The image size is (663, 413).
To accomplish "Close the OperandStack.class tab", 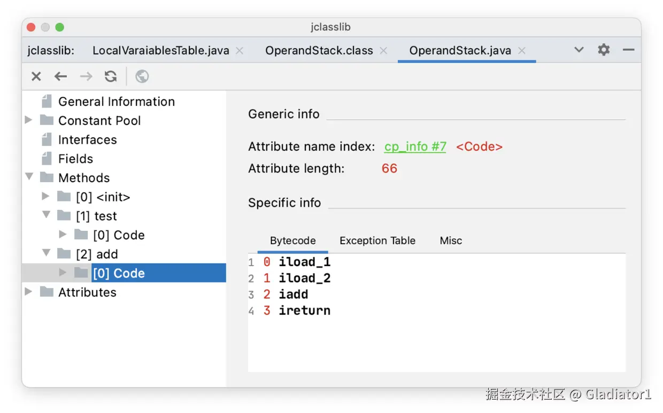I will click(383, 51).
